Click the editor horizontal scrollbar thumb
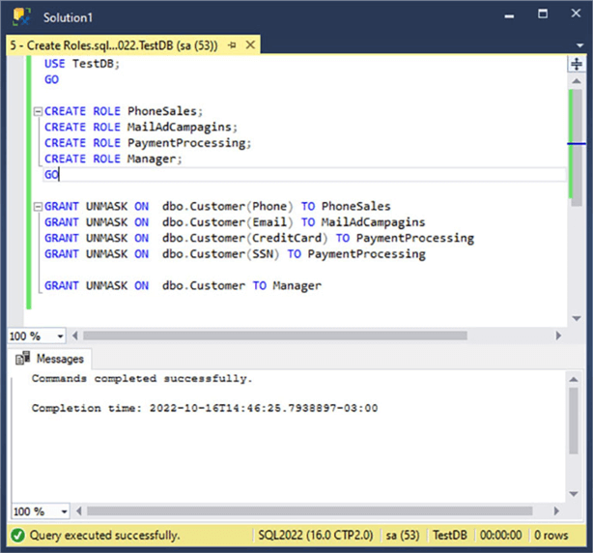This screenshot has width=593, height=553. [275, 335]
